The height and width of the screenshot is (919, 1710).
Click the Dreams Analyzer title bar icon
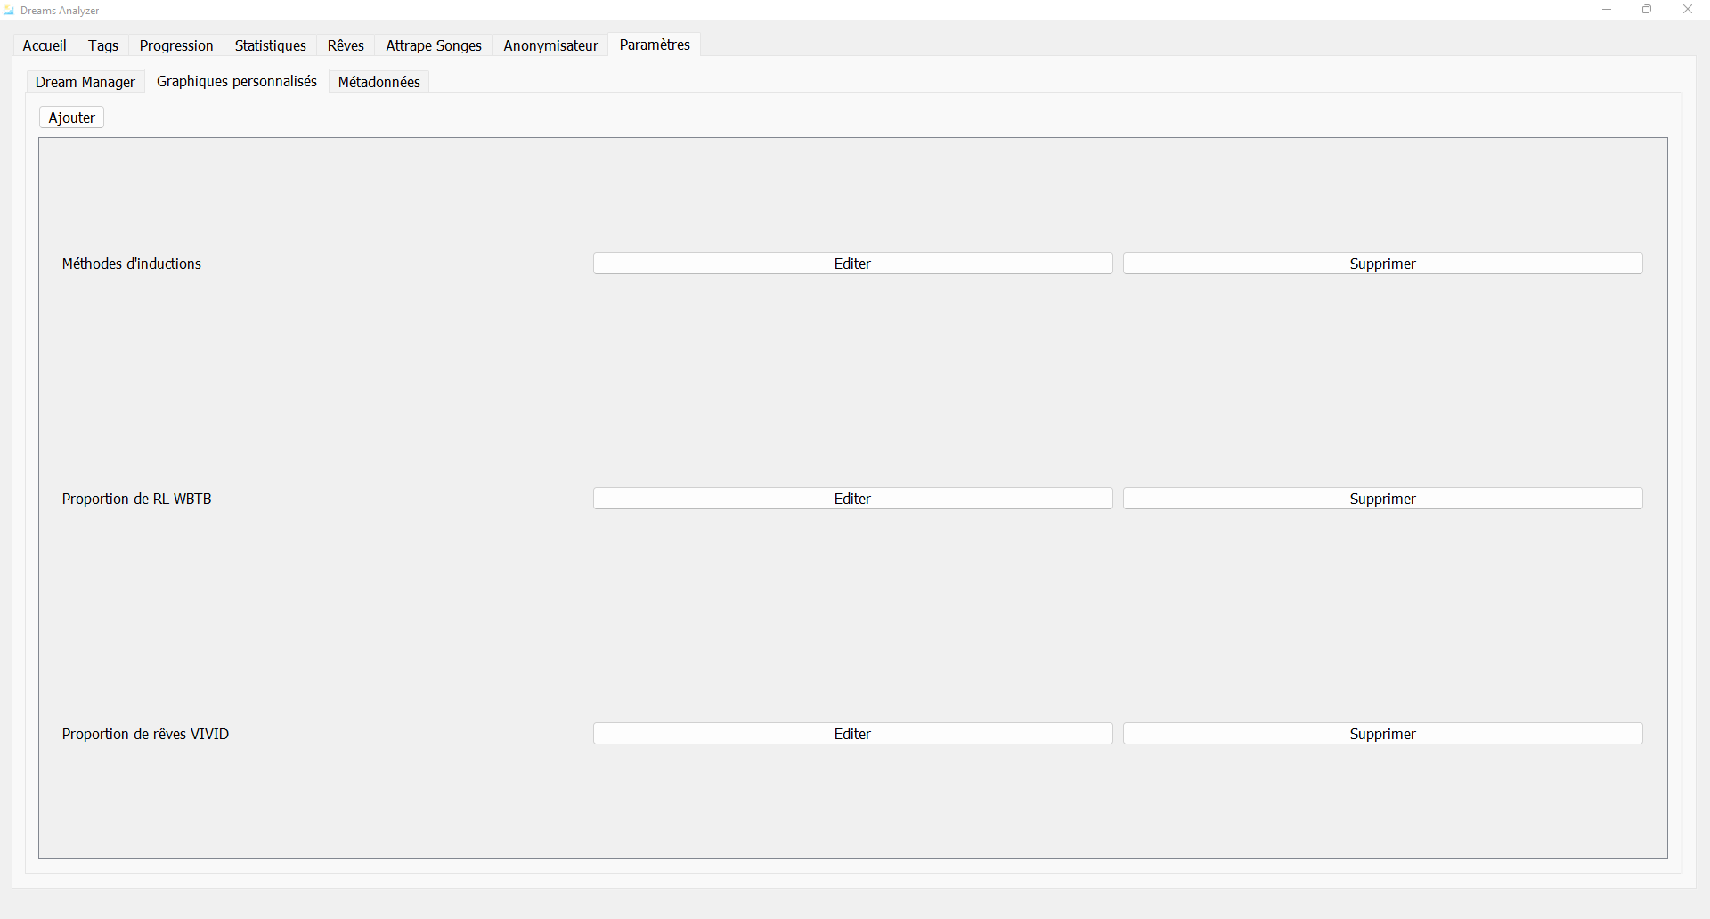tap(9, 11)
